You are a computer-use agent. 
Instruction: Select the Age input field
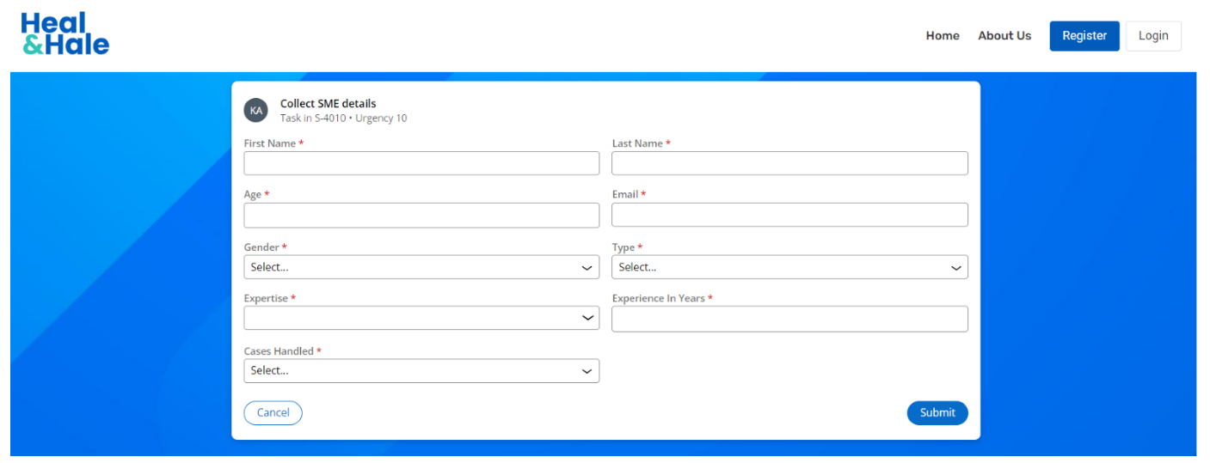421,216
